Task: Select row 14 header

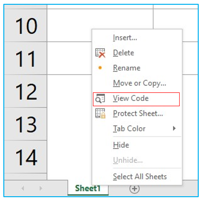Action: 25,157
